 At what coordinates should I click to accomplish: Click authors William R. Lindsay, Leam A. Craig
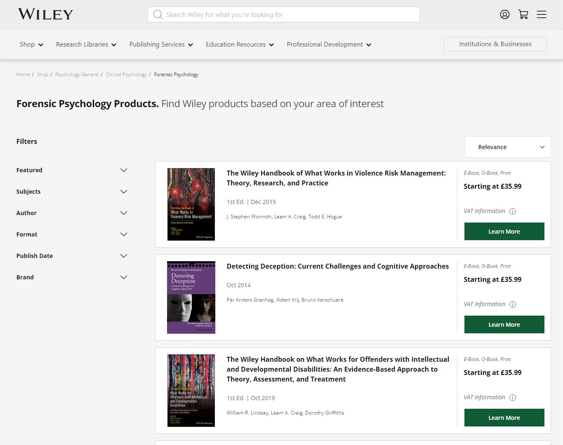(x=285, y=413)
